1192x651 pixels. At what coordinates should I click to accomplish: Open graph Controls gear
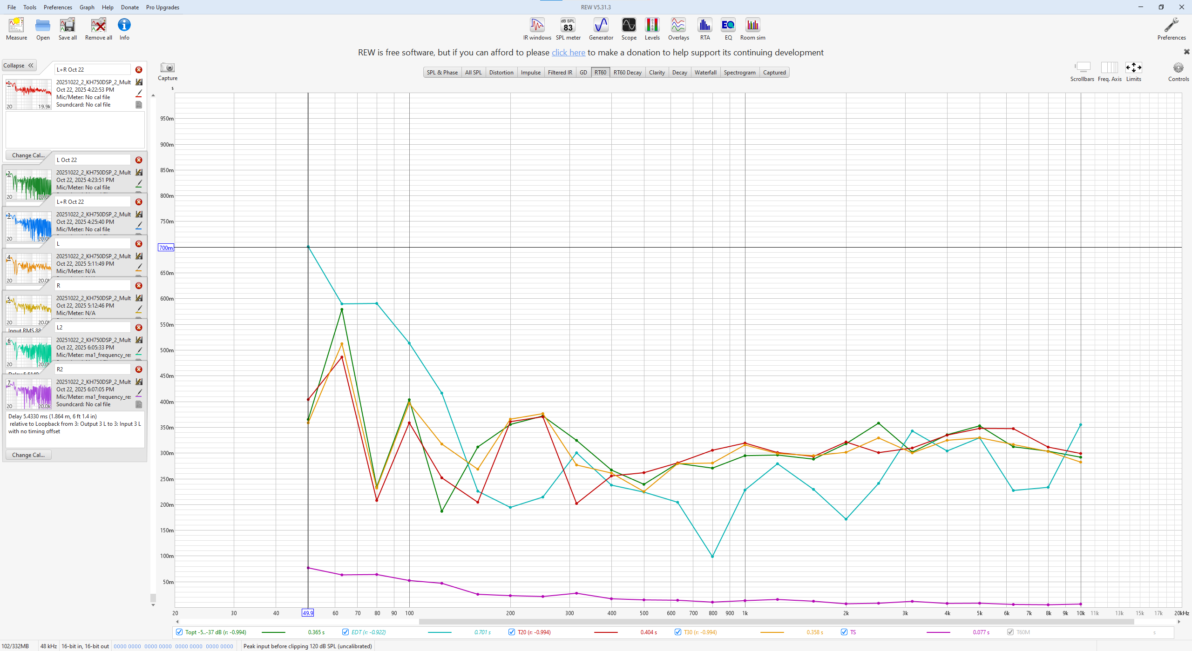pos(1178,68)
